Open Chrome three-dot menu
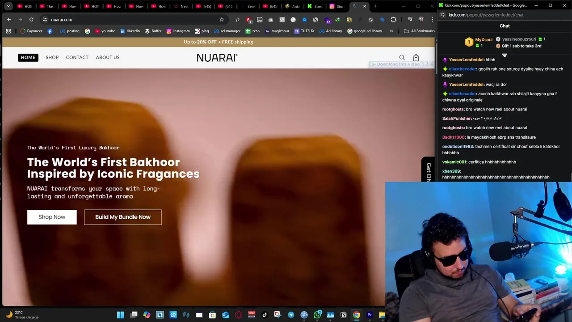572x322 pixels. (432, 20)
